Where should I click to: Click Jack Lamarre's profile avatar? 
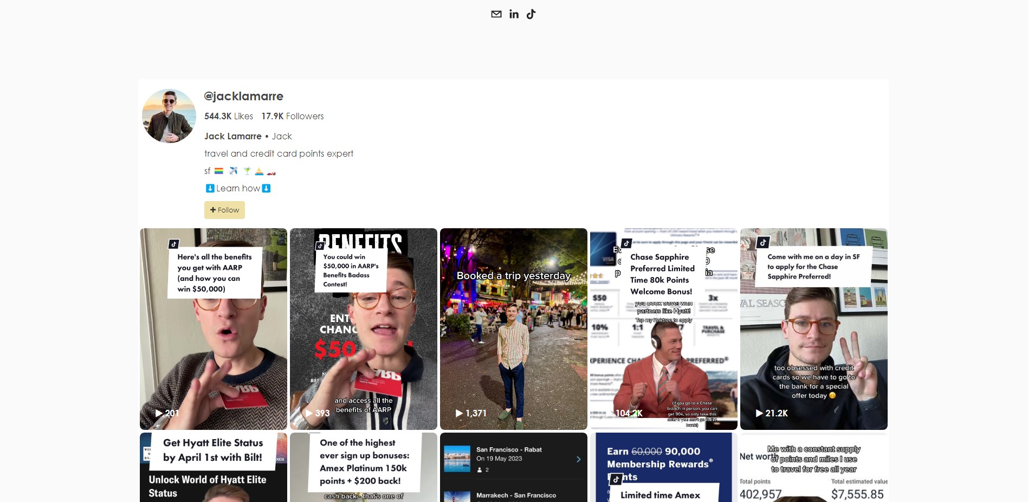(x=169, y=116)
